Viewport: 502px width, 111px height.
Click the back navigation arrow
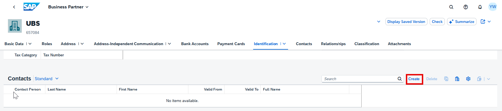click(x=14, y=7)
